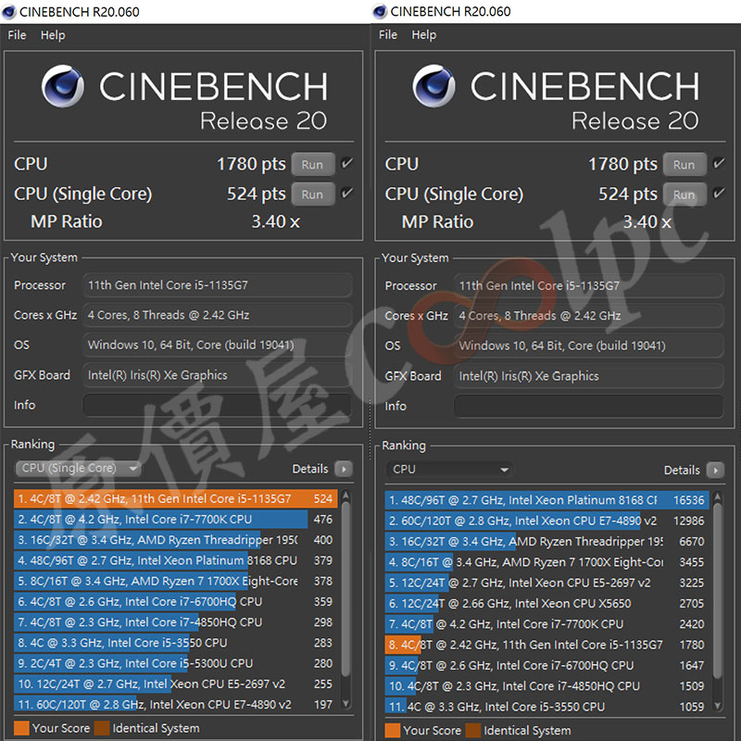Screen dimensions: 741x741
Task: Click the down arrow of left ranking scrollbar
Action: (x=345, y=704)
